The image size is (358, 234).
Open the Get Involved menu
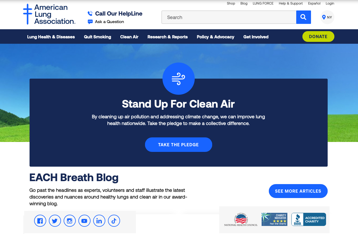256,37
